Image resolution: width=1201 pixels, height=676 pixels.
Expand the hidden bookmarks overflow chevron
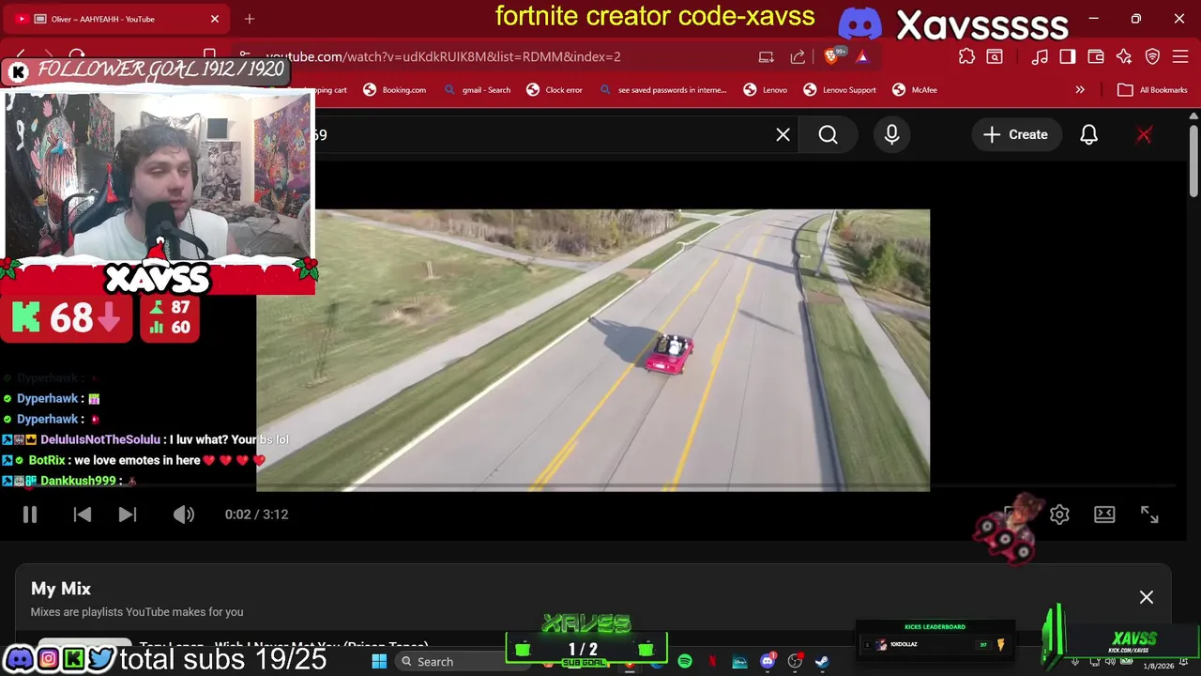(x=1080, y=90)
